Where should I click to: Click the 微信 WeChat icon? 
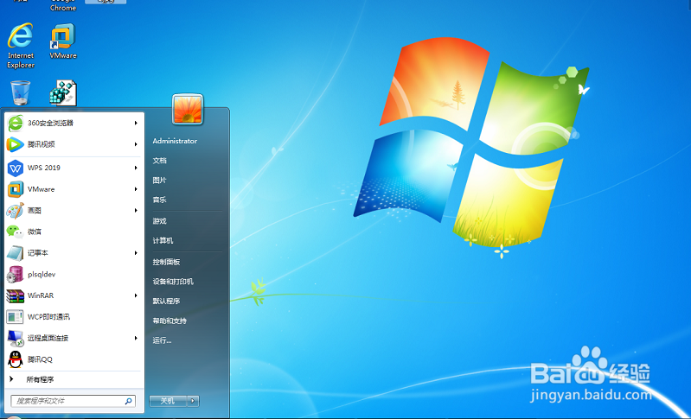16,232
